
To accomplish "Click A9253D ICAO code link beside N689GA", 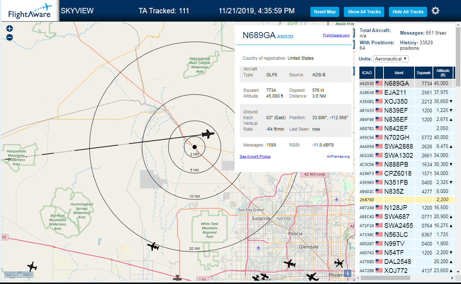I will click(x=285, y=36).
